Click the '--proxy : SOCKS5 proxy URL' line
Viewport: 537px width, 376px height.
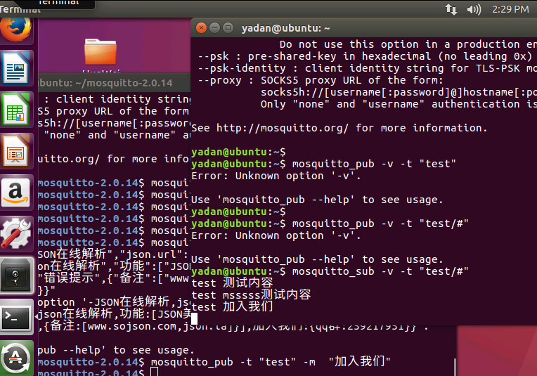(321, 80)
